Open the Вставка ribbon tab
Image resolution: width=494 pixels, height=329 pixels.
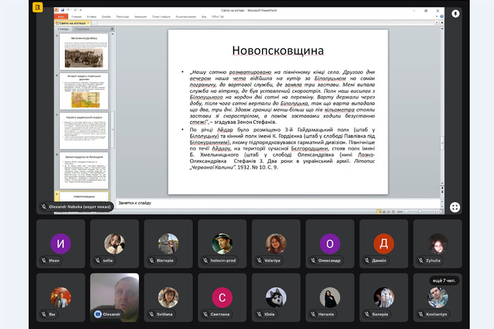pyautogui.click(x=92, y=16)
